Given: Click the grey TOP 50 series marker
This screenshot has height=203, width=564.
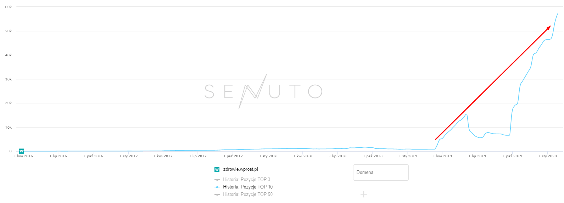Looking at the screenshot, I should click(217, 194).
